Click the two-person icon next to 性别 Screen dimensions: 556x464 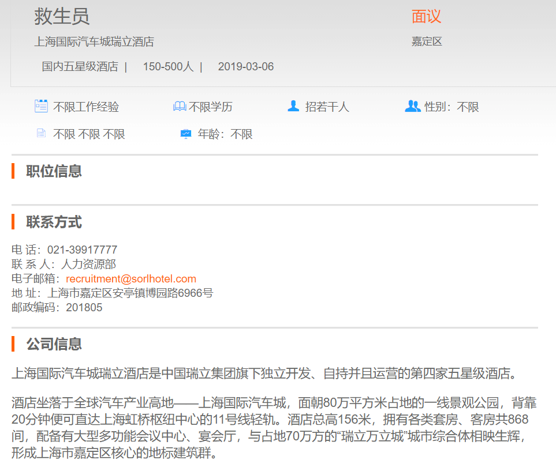(x=412, y=106)
